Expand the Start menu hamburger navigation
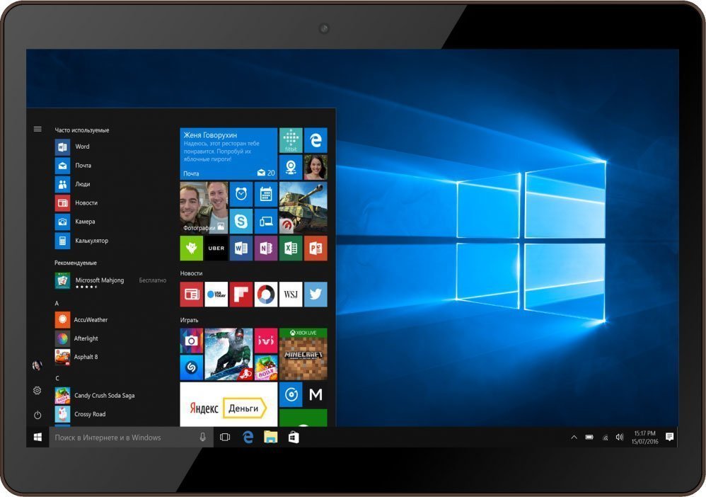The width and height of the screenshot is (706, 497). (x=37, y=130)
